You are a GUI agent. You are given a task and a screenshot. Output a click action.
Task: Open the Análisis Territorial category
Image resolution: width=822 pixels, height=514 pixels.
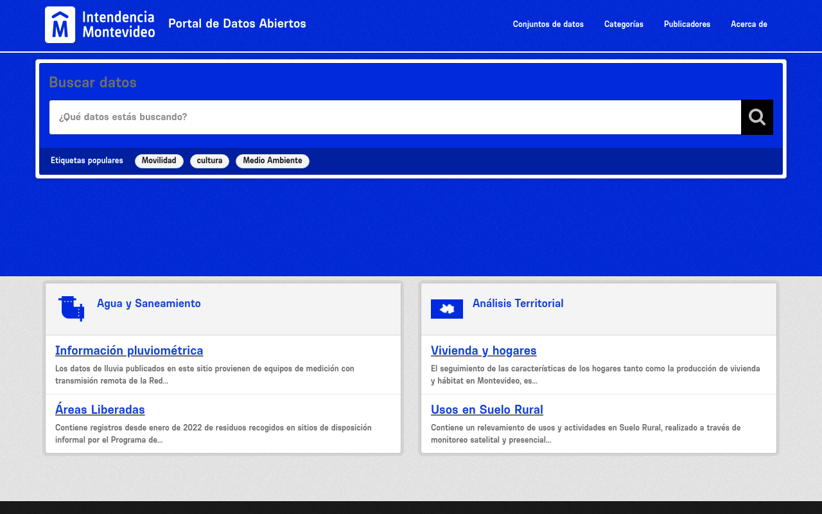pos(518,303)
